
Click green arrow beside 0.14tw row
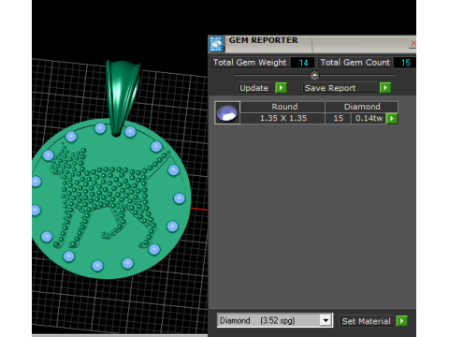click(392, 118)
